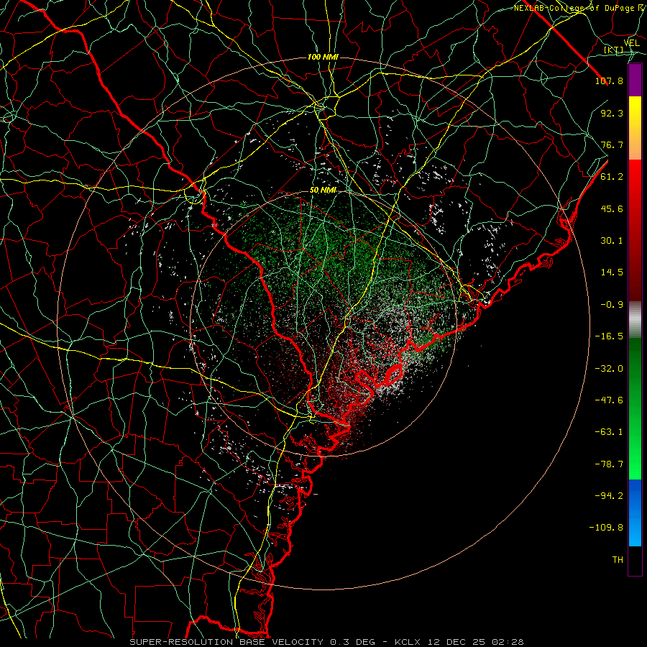Click the Super-Resolution Base Velocity caption text

tap(326, 642)
